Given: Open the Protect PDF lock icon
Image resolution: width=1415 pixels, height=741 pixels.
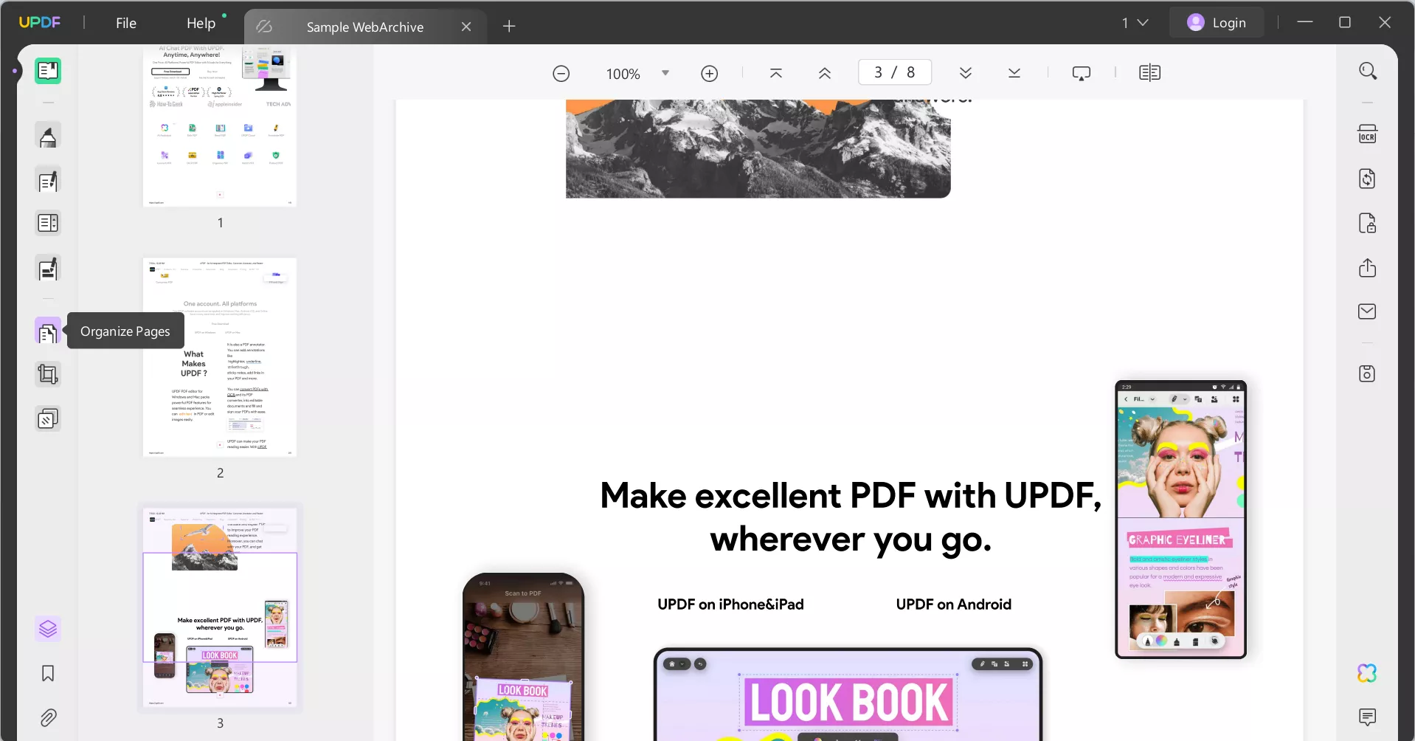Looking at the screenshot, I should (x=1368, y=223).
